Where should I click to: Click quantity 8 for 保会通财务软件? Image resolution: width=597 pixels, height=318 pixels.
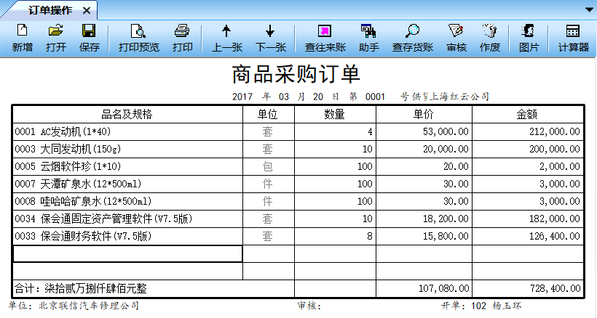(x=335, y=237)
